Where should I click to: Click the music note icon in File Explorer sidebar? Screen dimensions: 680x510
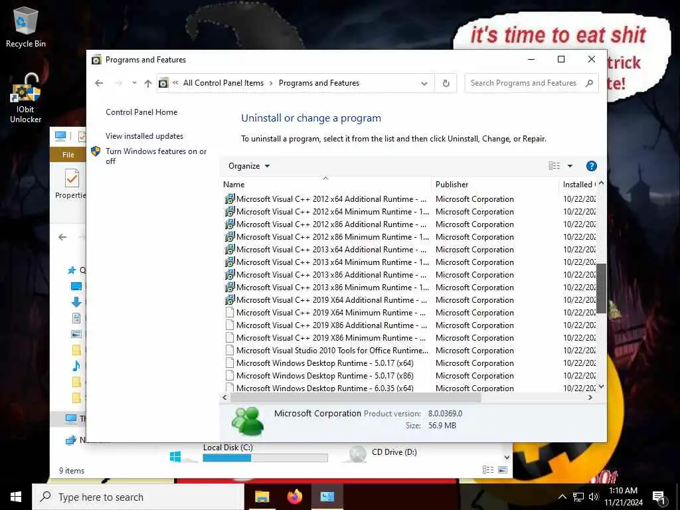click(x=76, y=366)
